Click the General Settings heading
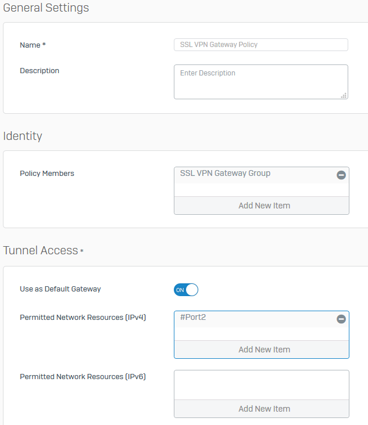The height and width of the screenshot is (425, 368). click(47, 8)
